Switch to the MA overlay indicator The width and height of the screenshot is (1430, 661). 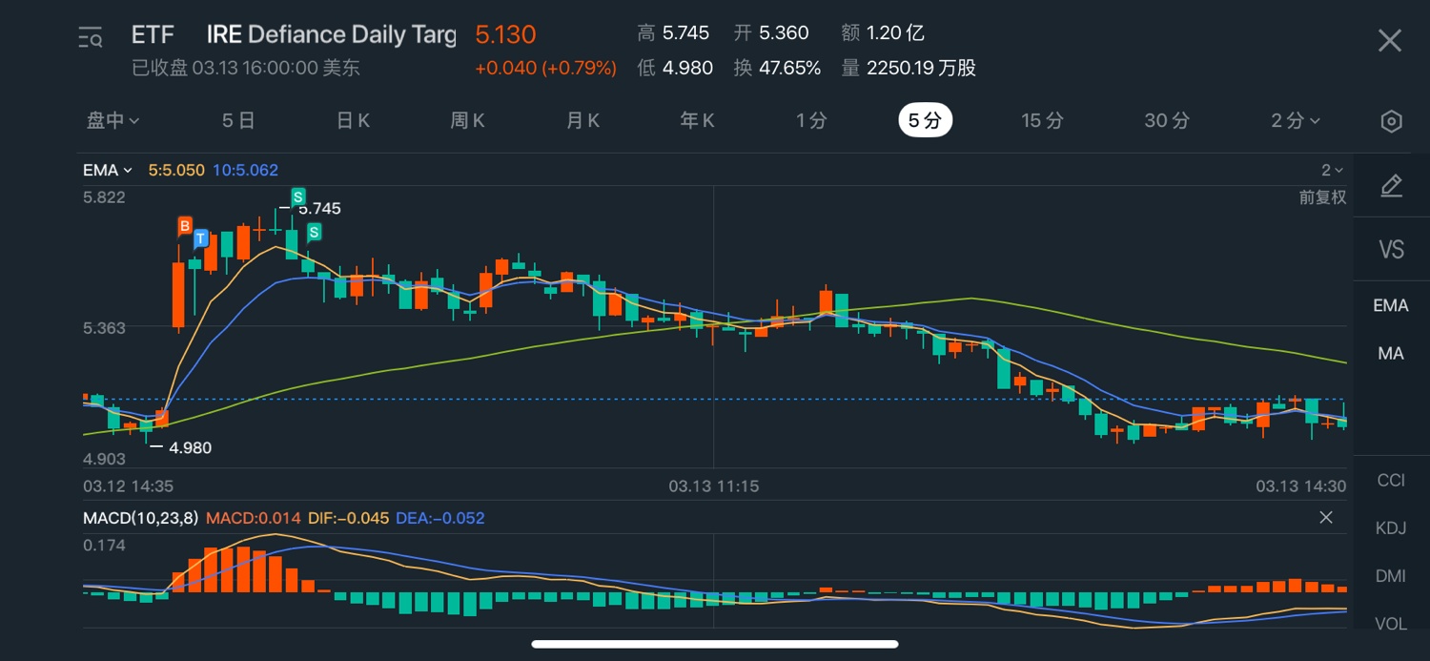pos(1391,354)
